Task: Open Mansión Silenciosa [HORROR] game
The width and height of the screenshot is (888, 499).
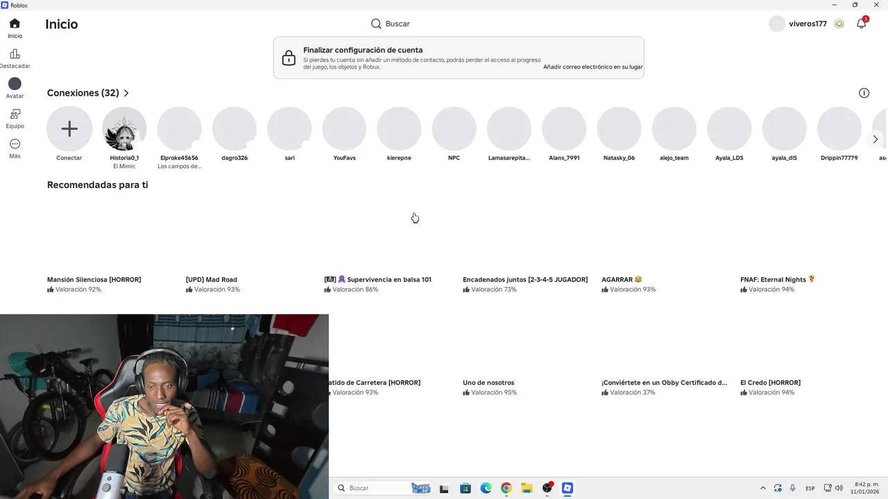Action: [x=94, y=280]
